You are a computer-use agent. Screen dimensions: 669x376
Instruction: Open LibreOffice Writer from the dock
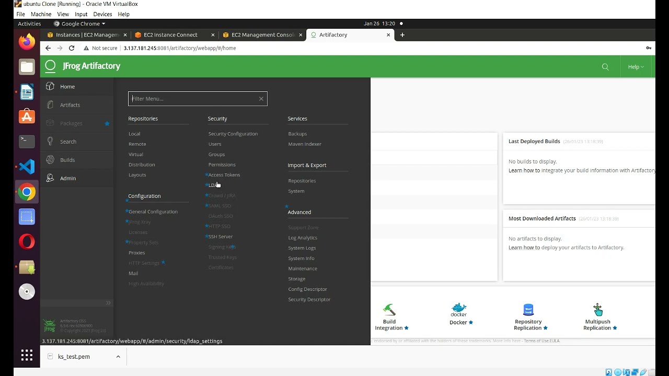click(27, 91)
